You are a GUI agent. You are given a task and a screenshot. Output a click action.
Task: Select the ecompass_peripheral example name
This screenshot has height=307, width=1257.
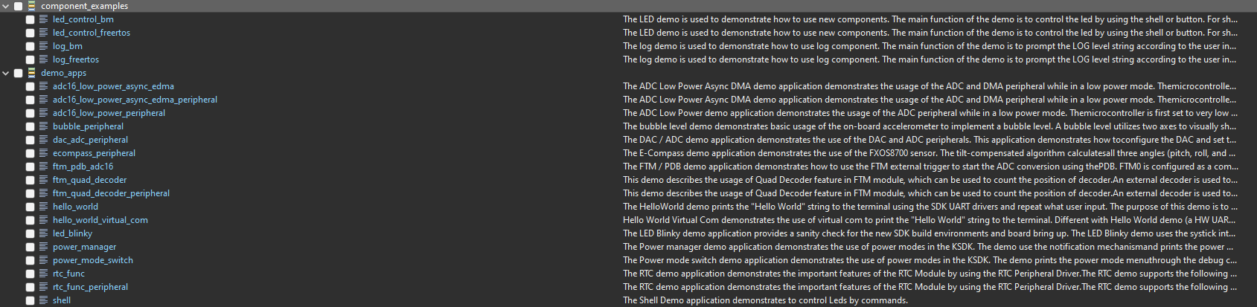[94, 153]
